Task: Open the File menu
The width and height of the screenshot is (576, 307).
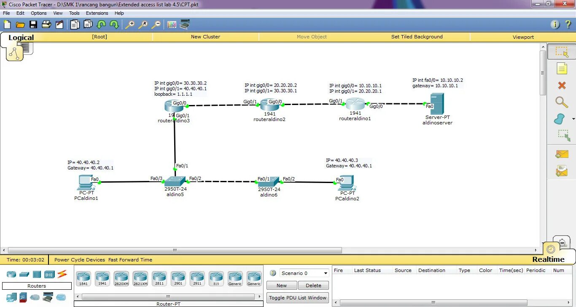Action: coord(6,13)
